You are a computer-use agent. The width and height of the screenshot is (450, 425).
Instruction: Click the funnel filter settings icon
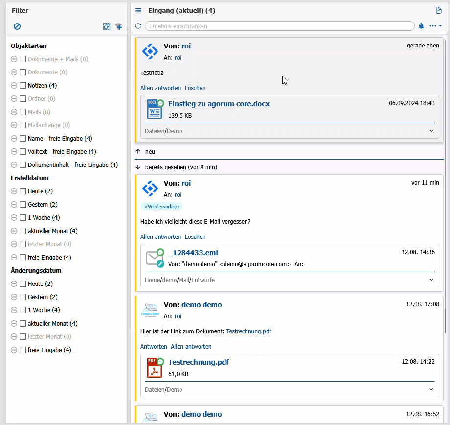(118, 27)
